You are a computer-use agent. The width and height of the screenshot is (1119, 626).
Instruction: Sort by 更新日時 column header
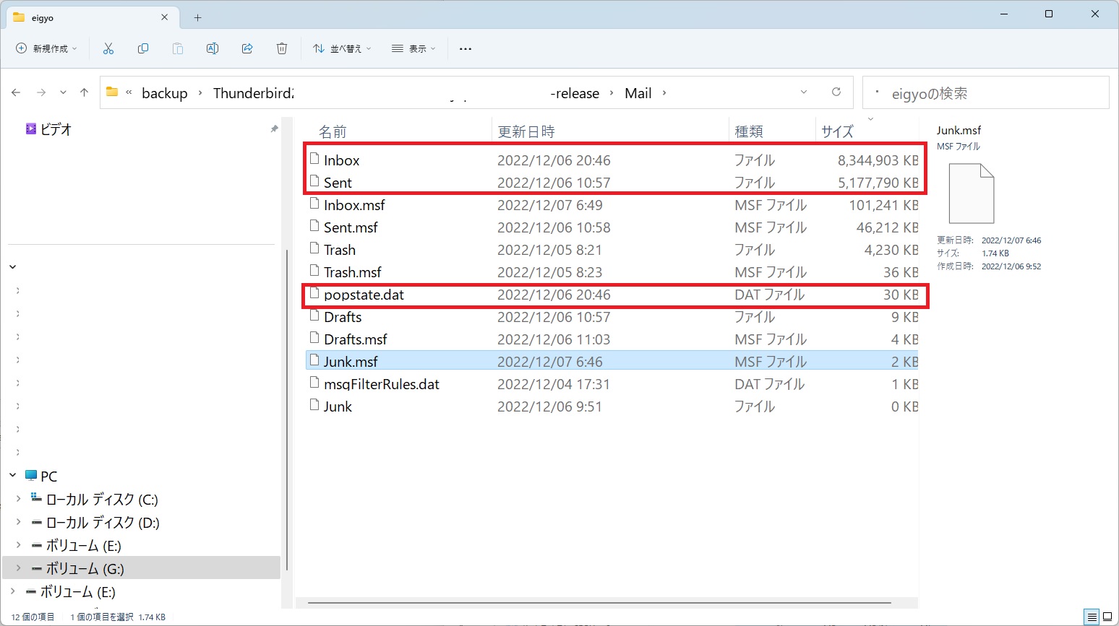tap(526, 131)
